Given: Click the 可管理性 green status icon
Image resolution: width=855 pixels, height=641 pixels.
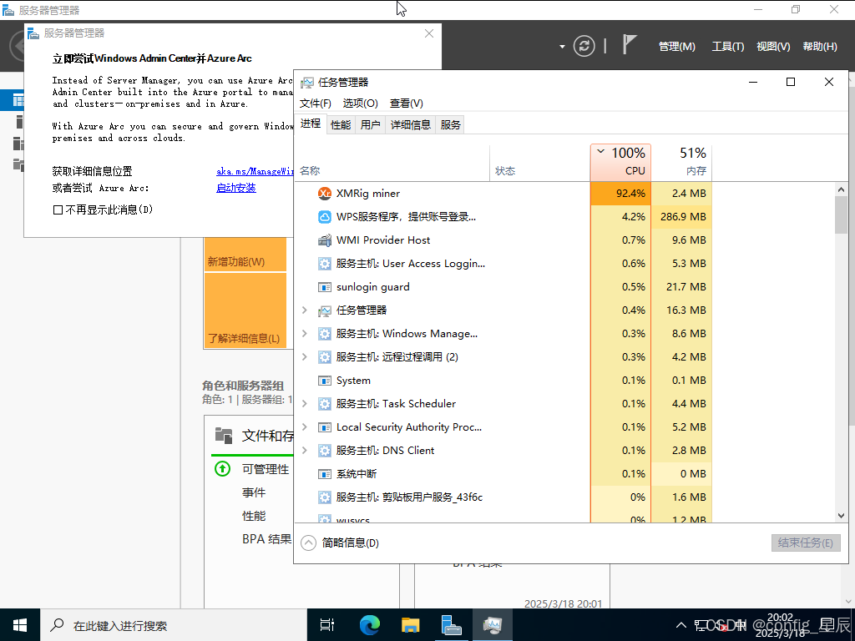Looking at the screenshot, I should 222,469.
